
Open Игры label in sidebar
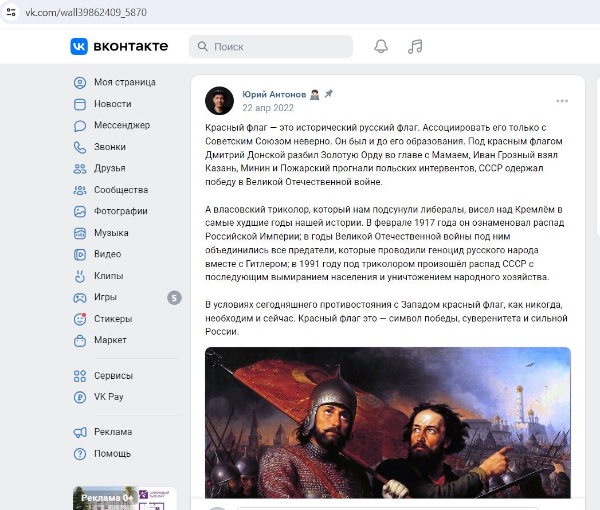pyautogui.click(x=105, y=297)
